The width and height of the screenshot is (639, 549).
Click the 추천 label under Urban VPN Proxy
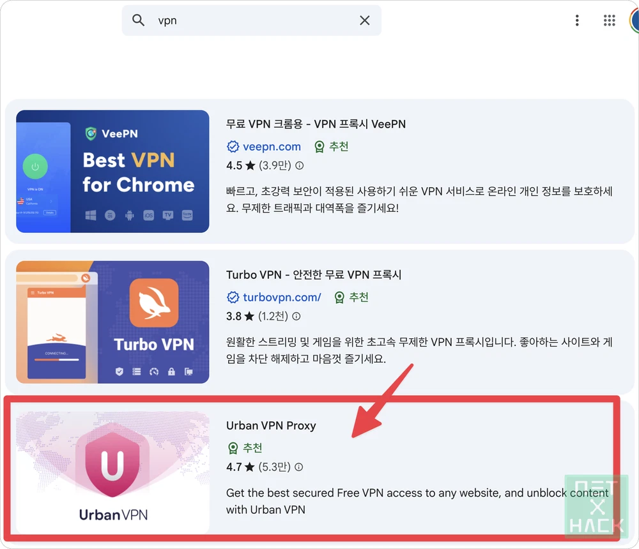click(252, 448)
